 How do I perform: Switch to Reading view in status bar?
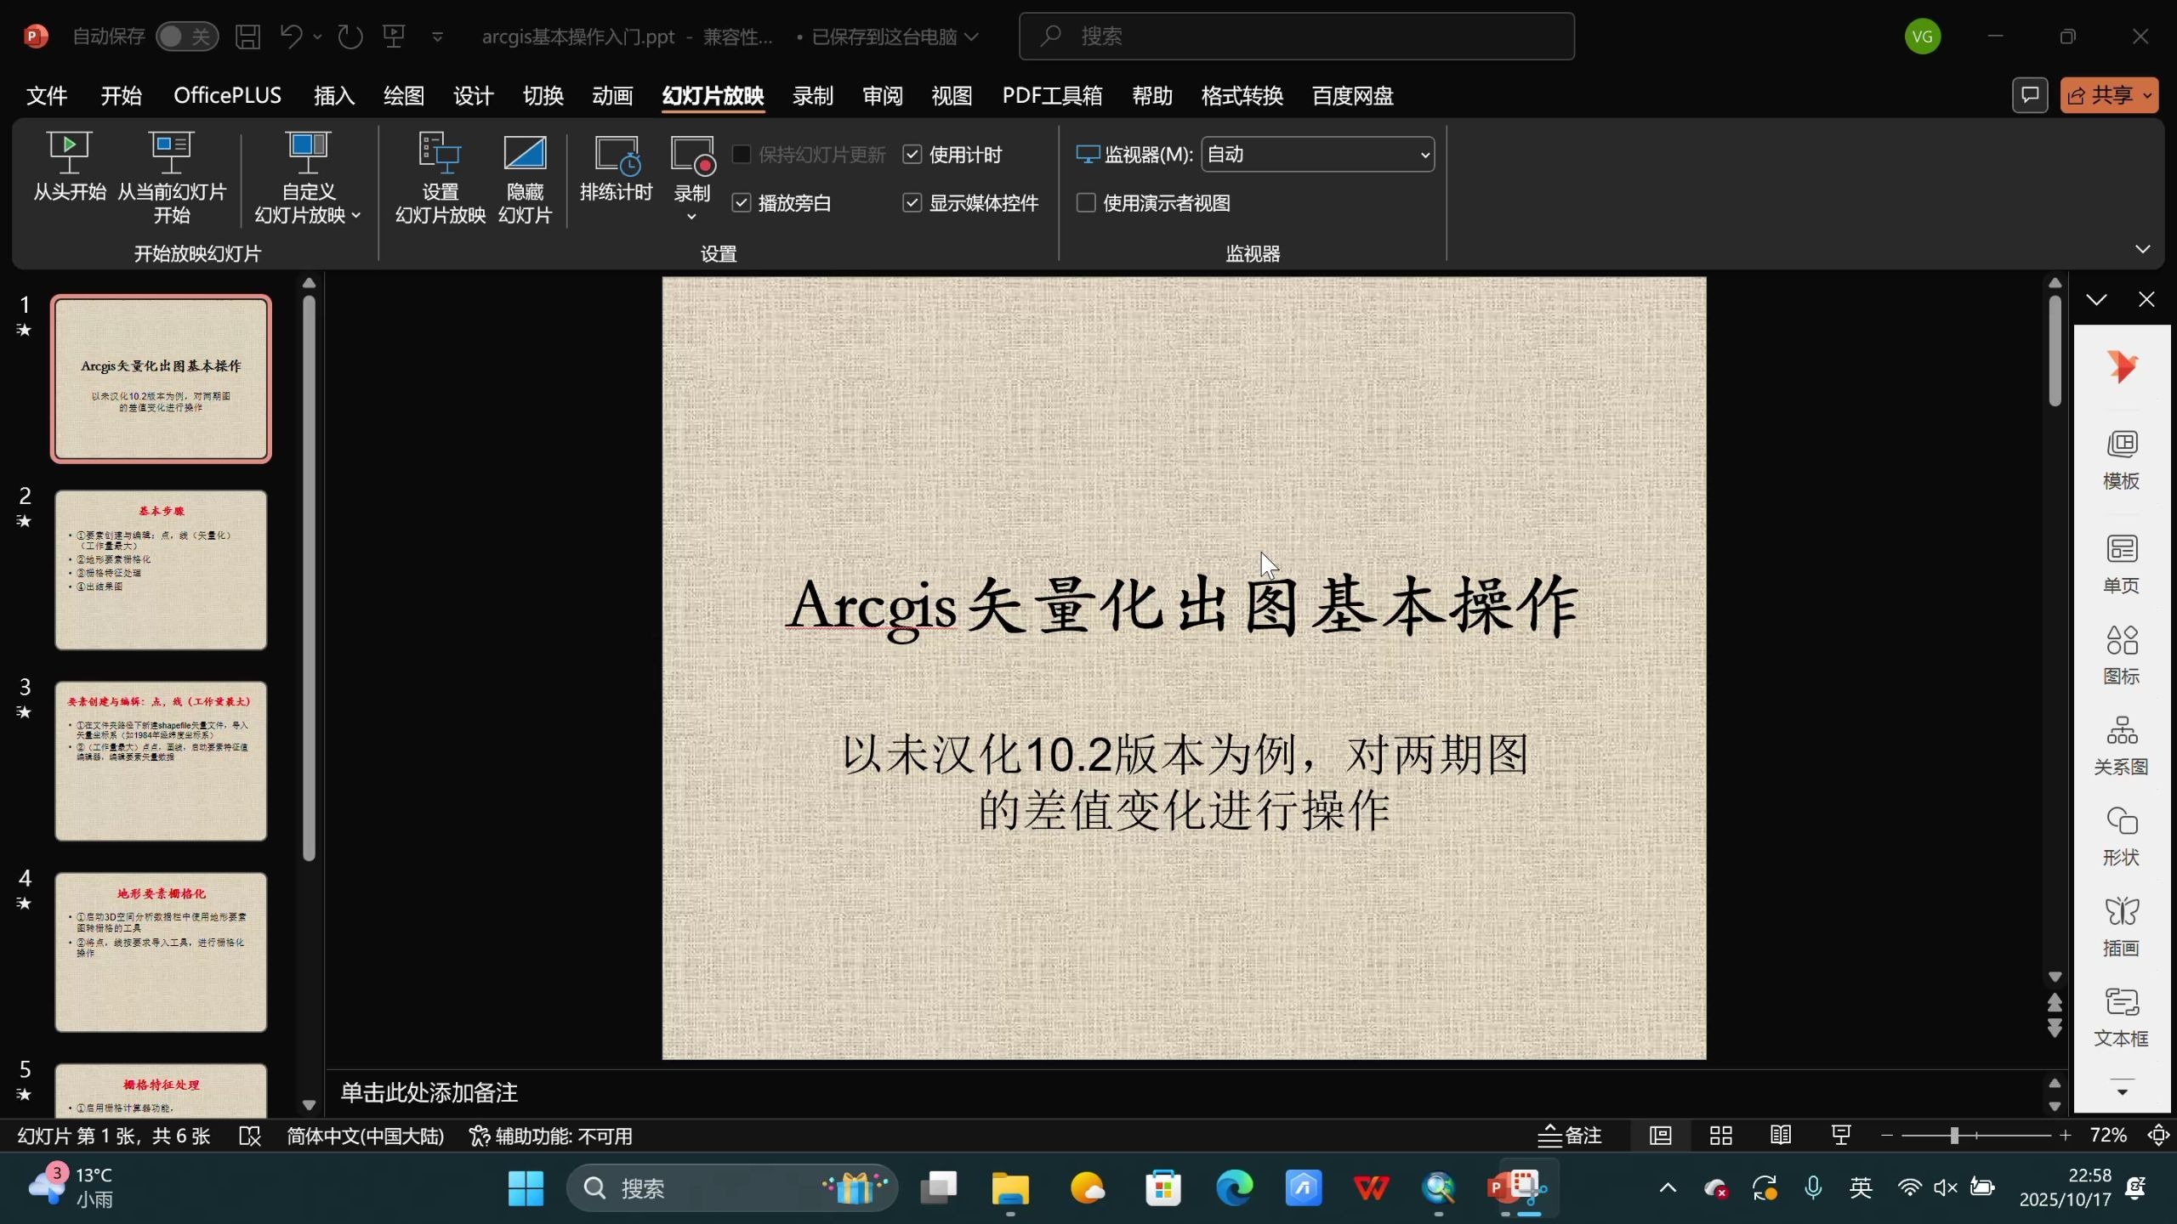[1779, 1135]
